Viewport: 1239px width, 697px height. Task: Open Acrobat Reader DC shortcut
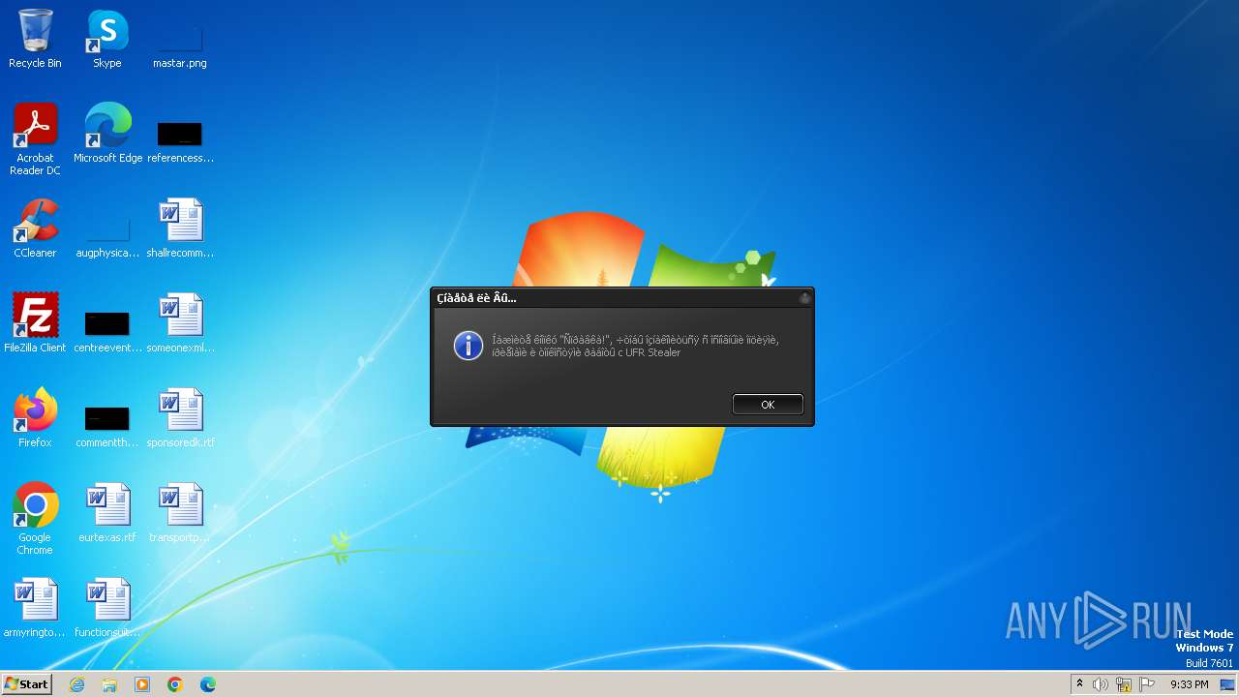(x=35, y=139)
